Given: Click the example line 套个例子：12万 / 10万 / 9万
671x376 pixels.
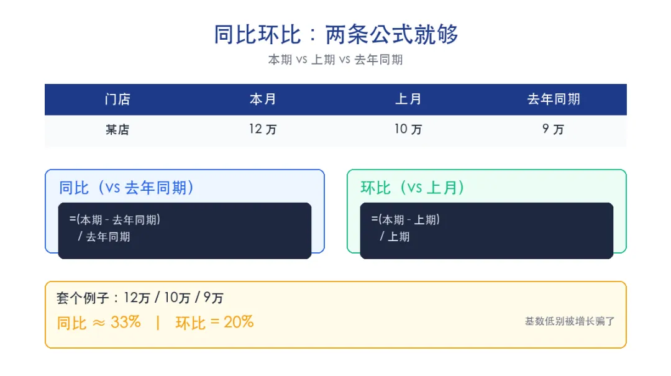Looking at the screenshot, I should (140, 298).
